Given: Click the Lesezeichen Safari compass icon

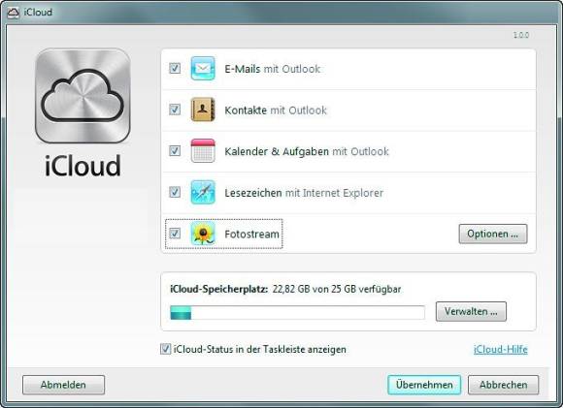Looking at the screenshot, I should tap(203, 192).
